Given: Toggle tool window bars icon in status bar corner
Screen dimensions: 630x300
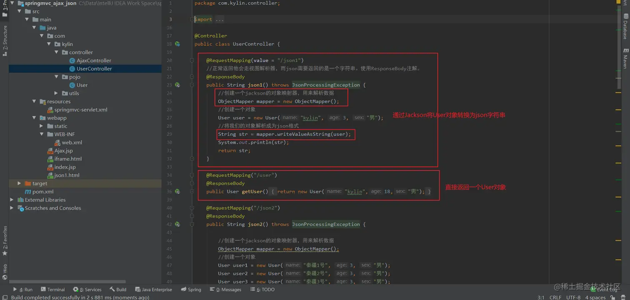Looking at the screenshot, I should click(x=5, y=298).
